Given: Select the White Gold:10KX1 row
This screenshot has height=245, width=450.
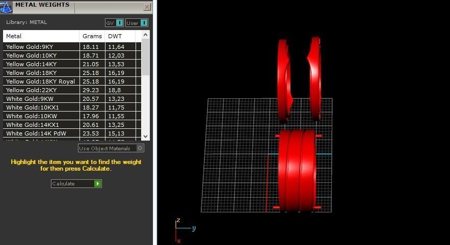Looking at the screenshot, I should pyautogui.click(x=72, y=107).
